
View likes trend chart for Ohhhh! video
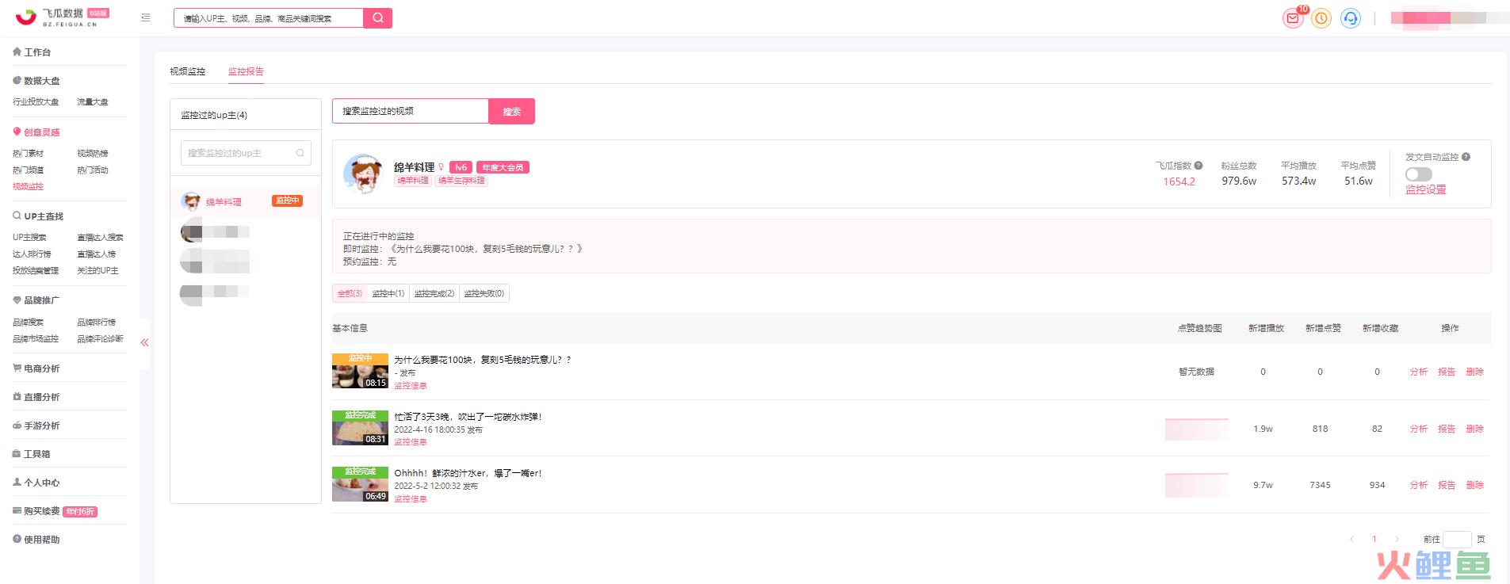(x=1197, y=485)
